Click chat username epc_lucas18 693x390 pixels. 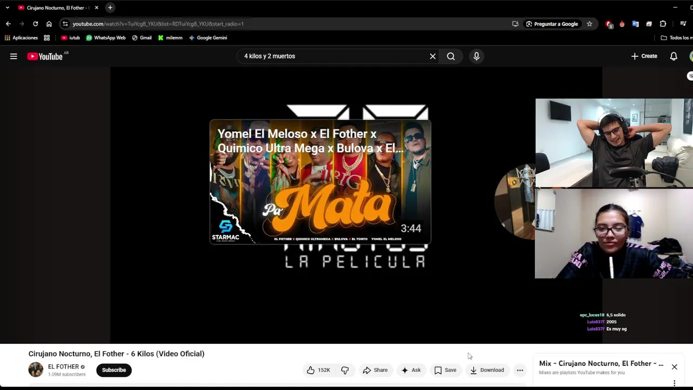(x=592, y=315)
